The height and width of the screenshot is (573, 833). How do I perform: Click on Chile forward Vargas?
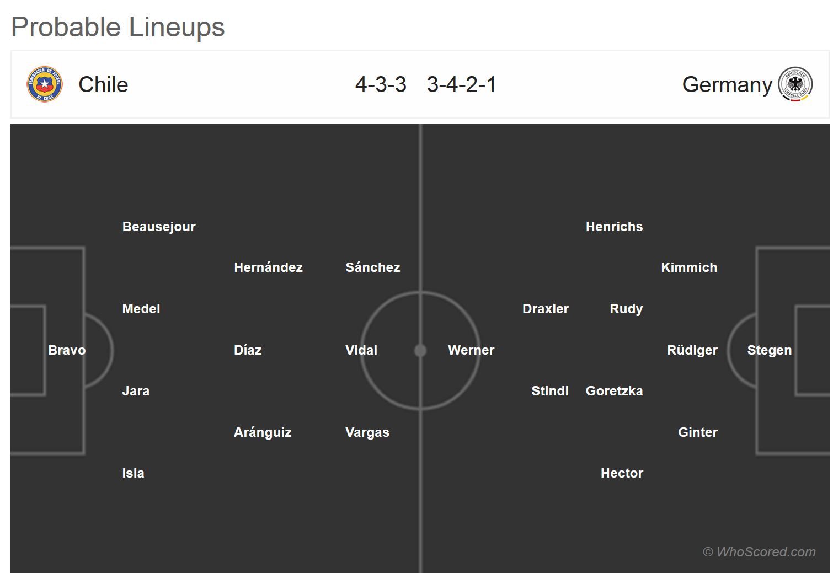click(367, 432)
